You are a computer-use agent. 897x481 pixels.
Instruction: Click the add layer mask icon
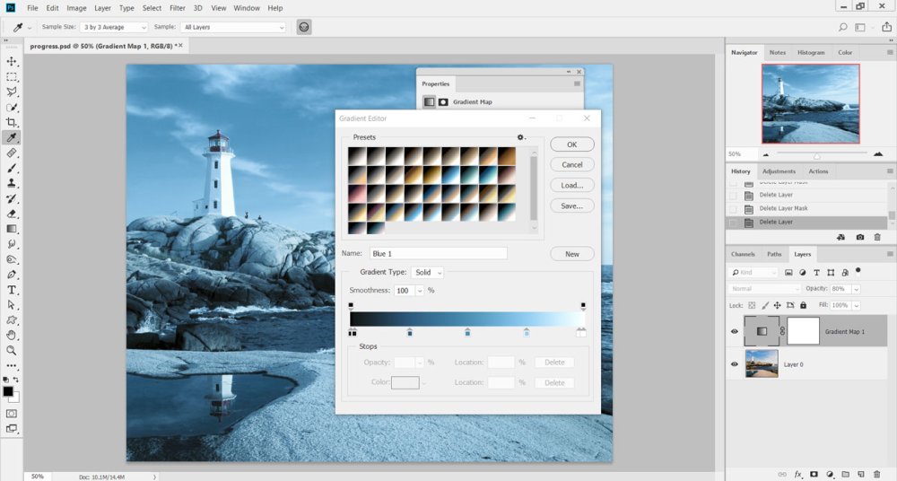click(814, 474)
